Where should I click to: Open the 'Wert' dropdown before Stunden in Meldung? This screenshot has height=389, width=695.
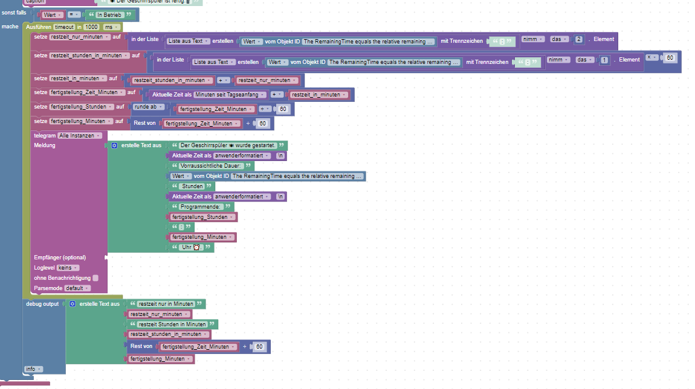pos(181,176)
